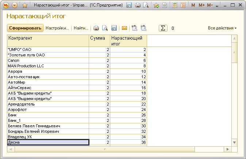This screenshot has height=159, width=246.
Task: Click the sum Σ icon
Action: [x=163, y=28]
